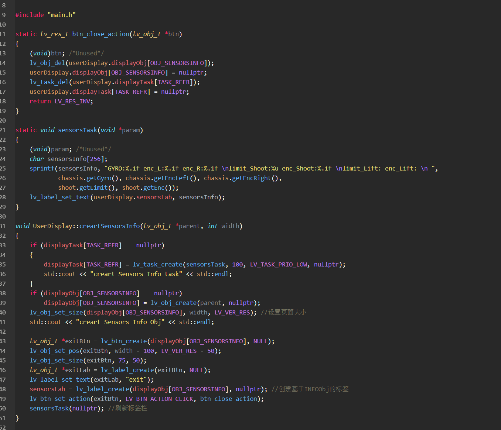Click the LV_BTN_ACTION_CLICK constant
This screenshot has height=430, width=501.
pyautogui.click(x=160, y=399)
